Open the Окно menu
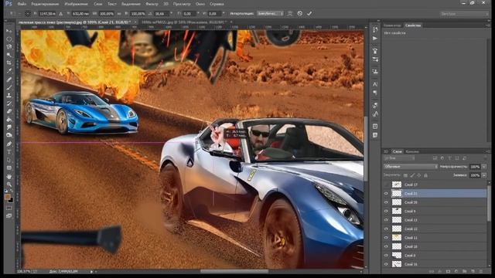 [200, 4]
